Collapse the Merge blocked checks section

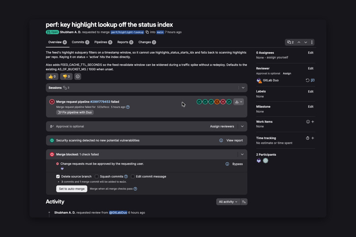(242, 154)
